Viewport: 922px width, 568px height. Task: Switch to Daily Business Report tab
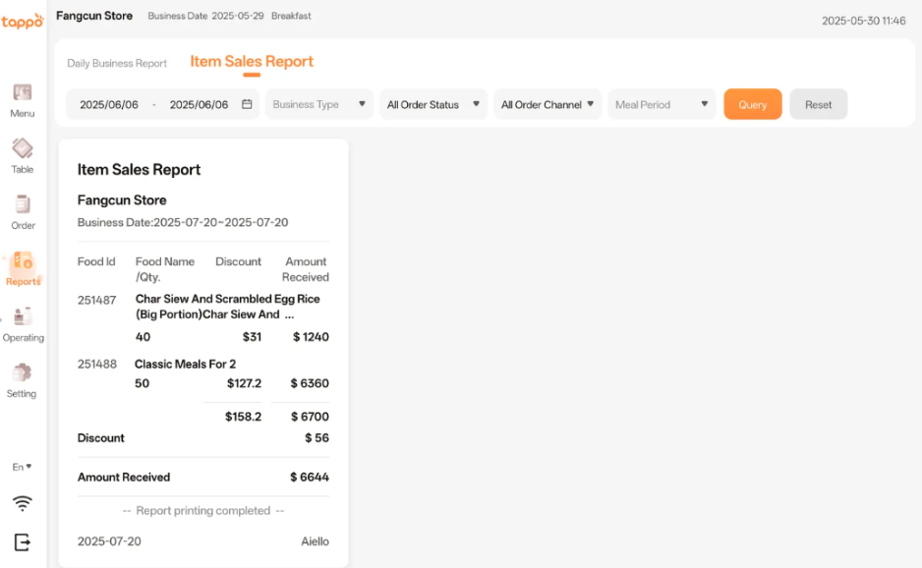(117, 63)
